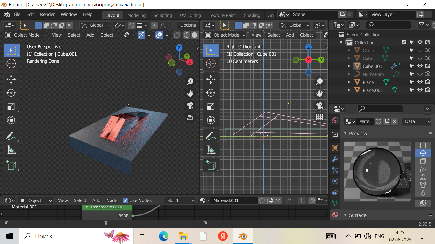The image size is (435, 244).
Task: Open the Material properties tab
Action: (x=335, y=215)
